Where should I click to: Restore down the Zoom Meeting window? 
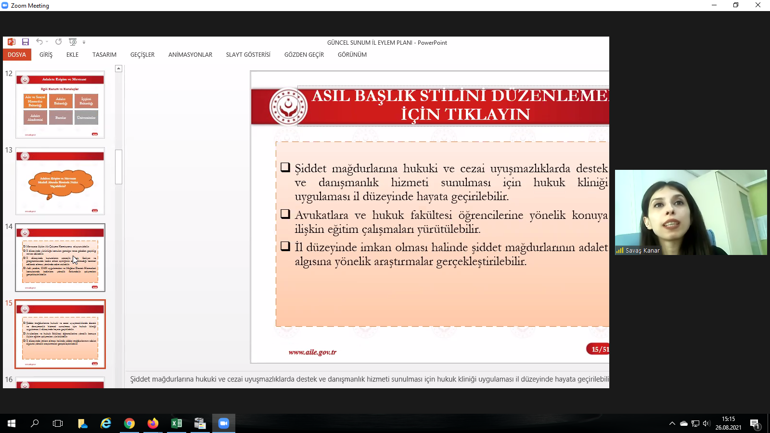(736, 5)
